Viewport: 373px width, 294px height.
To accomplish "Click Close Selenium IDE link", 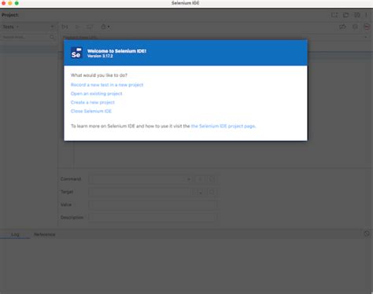I will pos(91,111).
